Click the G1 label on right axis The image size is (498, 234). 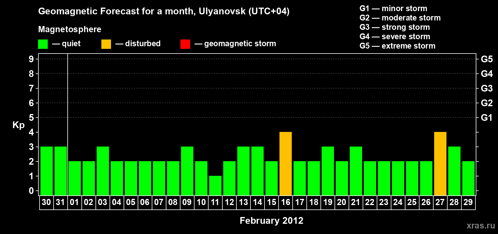pyautogui.click(x=487, y=118)
